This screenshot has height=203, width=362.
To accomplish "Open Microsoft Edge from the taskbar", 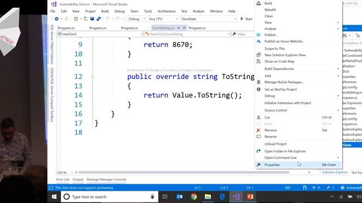I will [222, 197].
